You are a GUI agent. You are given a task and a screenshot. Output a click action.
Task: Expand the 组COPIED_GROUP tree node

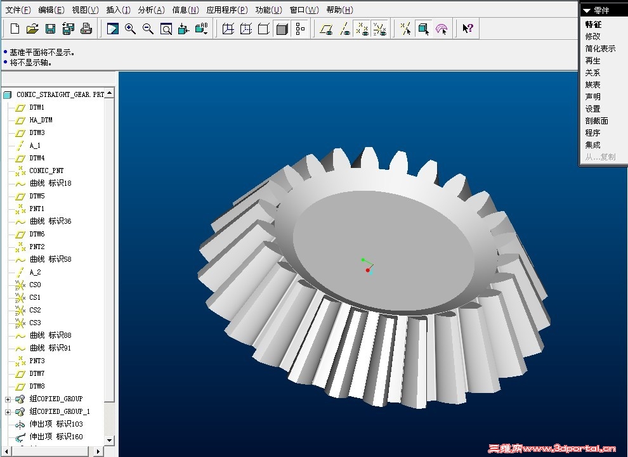[8, 399]
